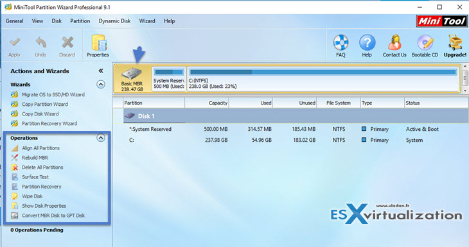Click the Migrate OS to SSD/HD Wizard icon

click(14, 95)
